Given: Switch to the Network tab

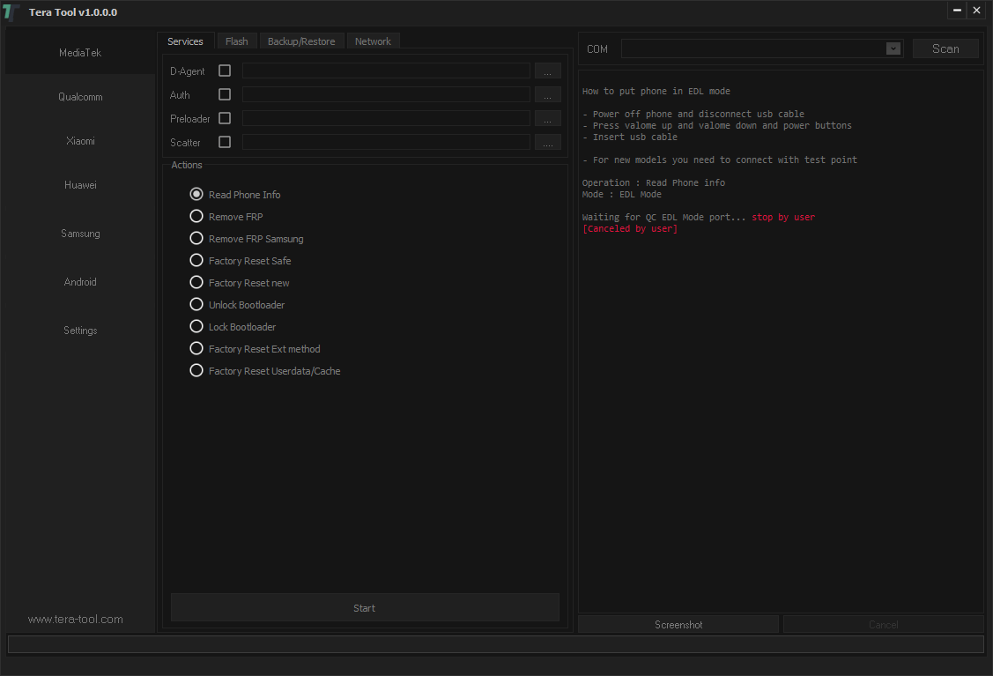Looking at the screenshot, I should pyautogui.click(x=373, y=41).
